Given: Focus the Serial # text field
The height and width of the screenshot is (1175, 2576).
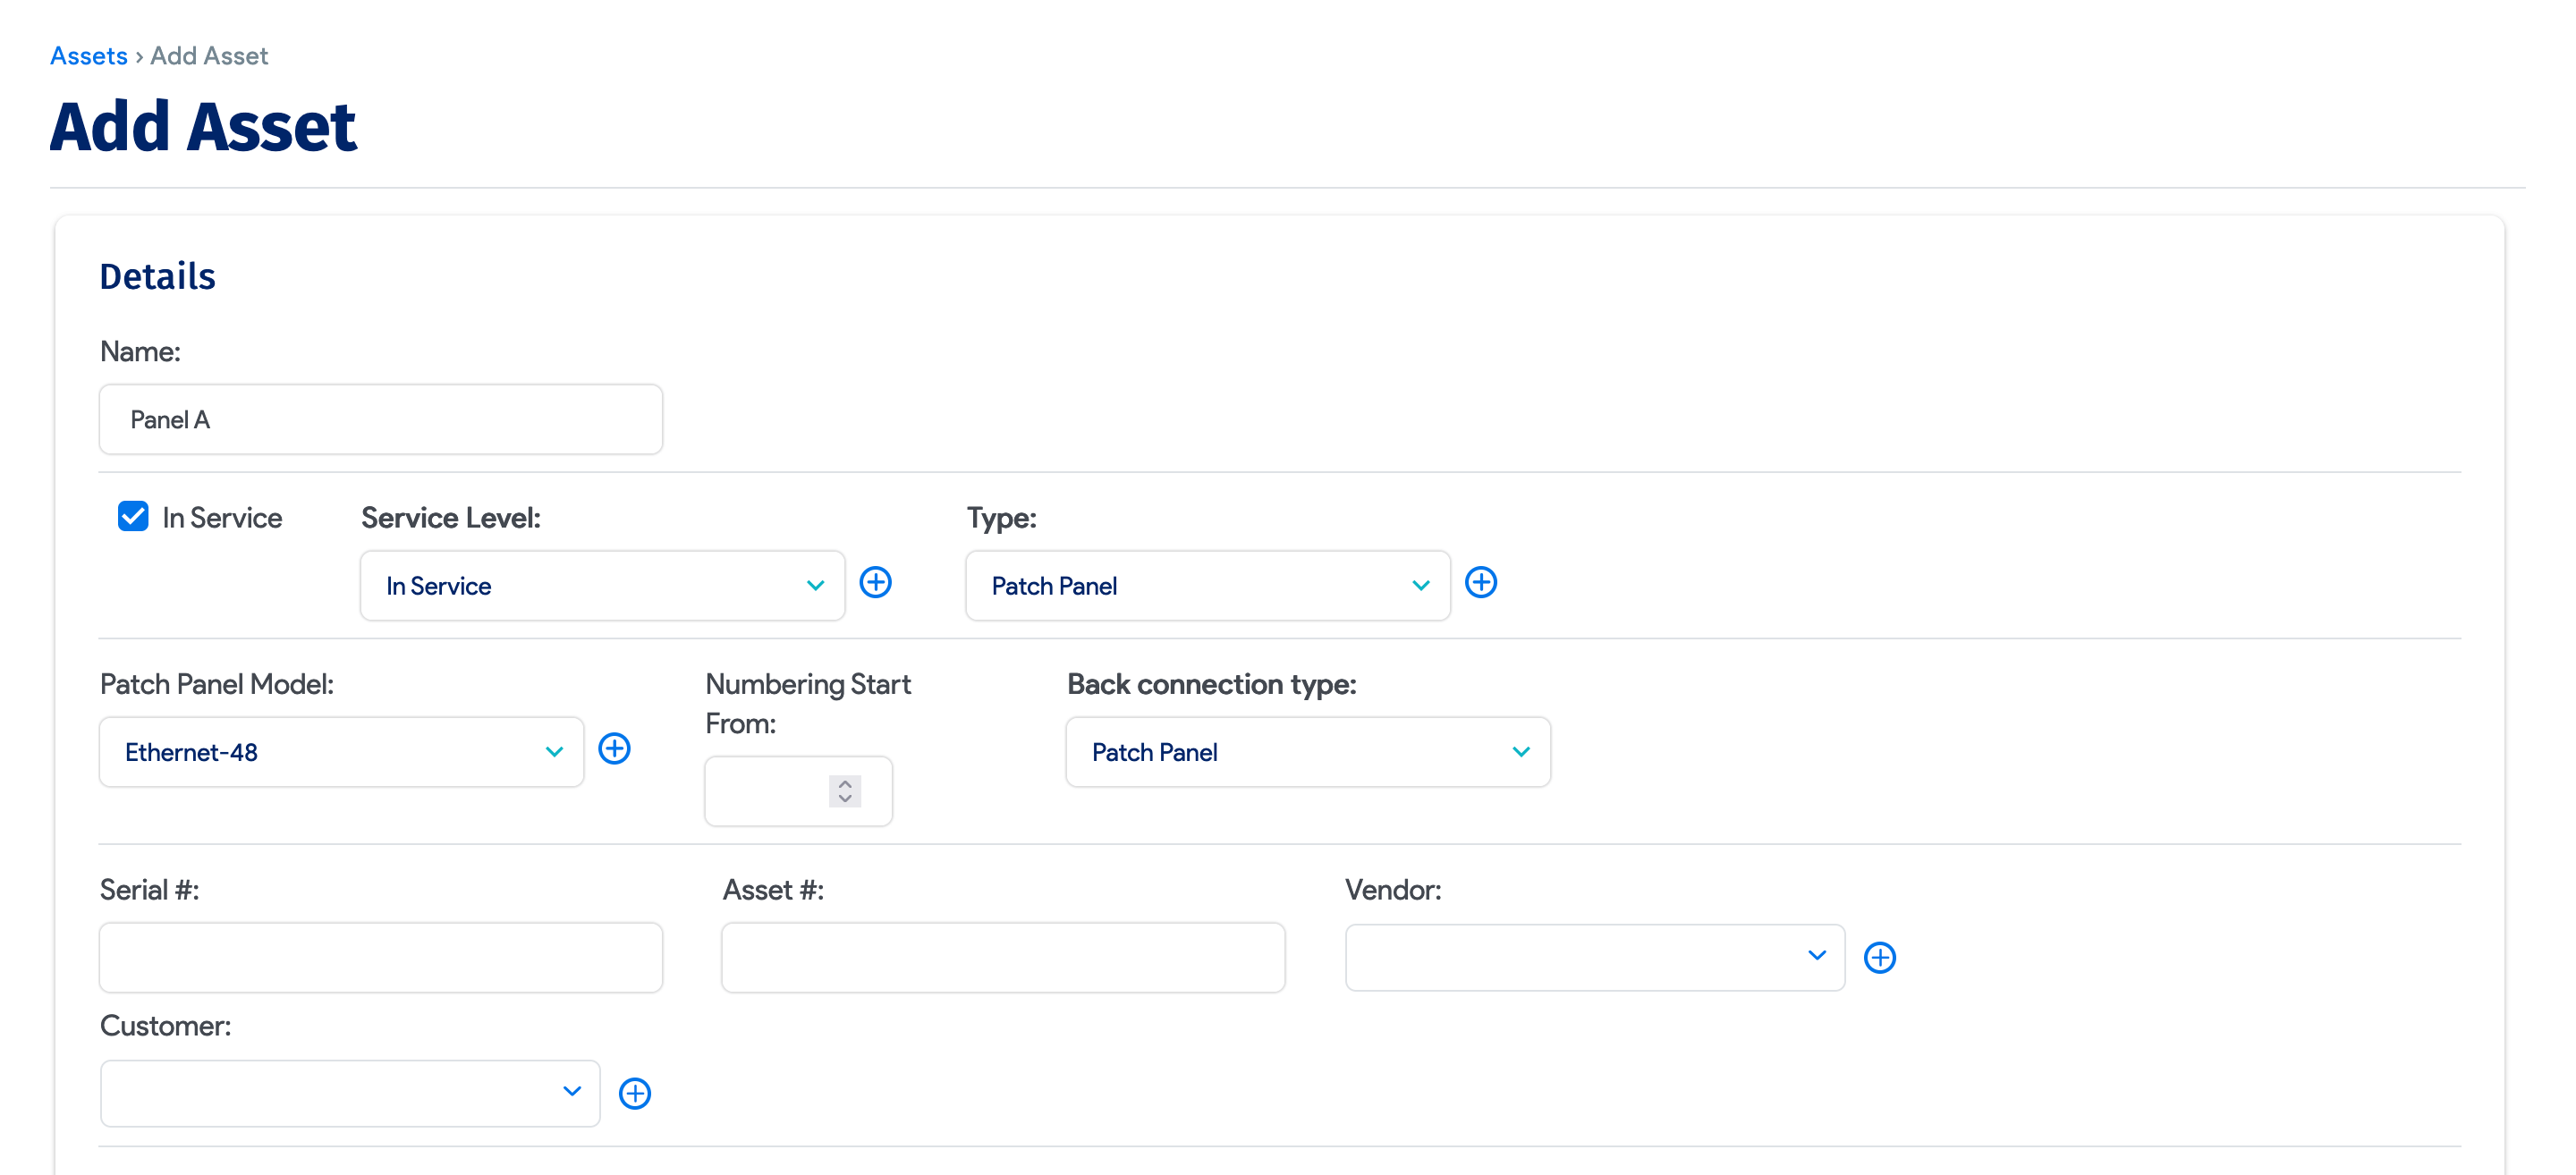Looking at the screenshot, I should 380,957.
